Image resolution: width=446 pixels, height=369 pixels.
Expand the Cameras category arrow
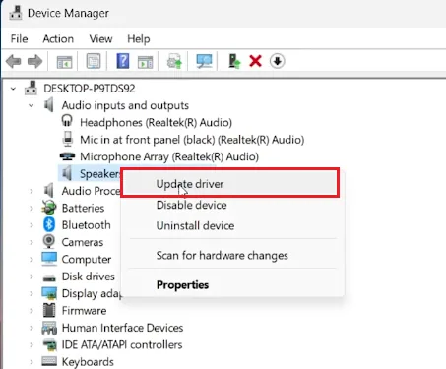pyautogui.click(x=32, y=242)
